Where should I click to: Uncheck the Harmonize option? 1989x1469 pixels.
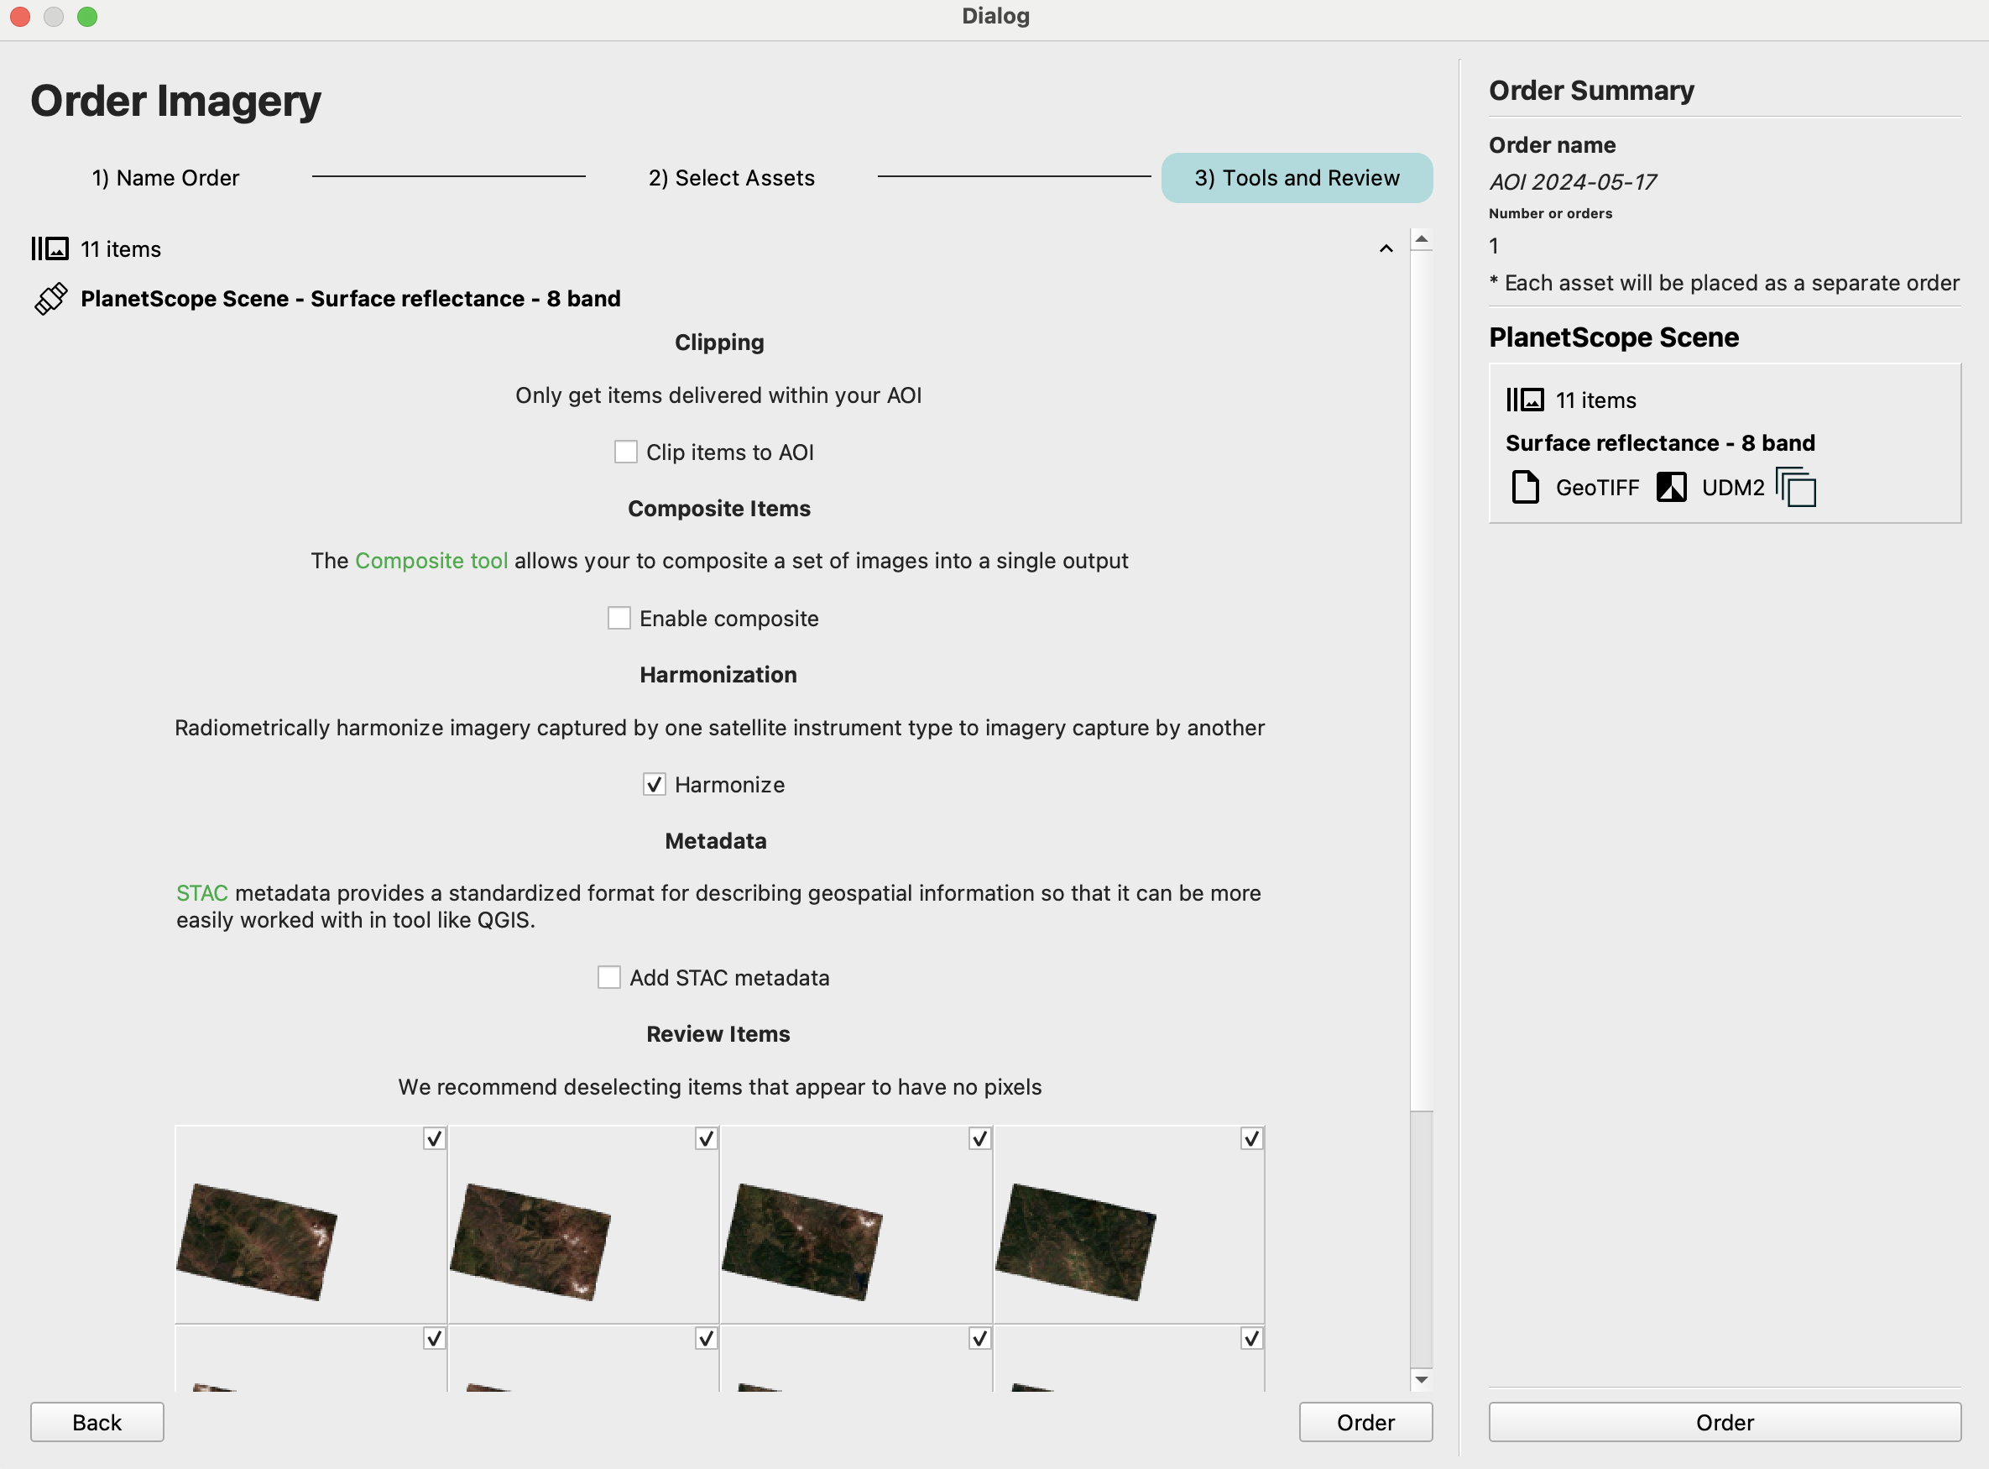tap(654, 784)
